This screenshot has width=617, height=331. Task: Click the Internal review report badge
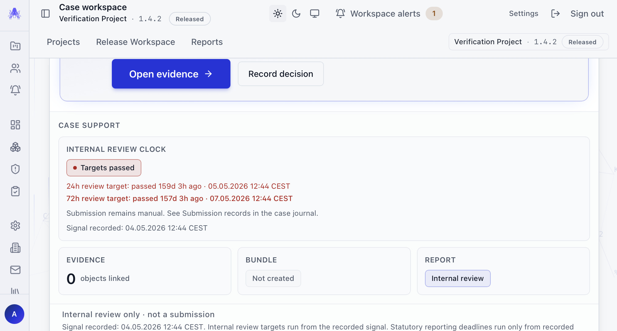(x=458, y=278)
